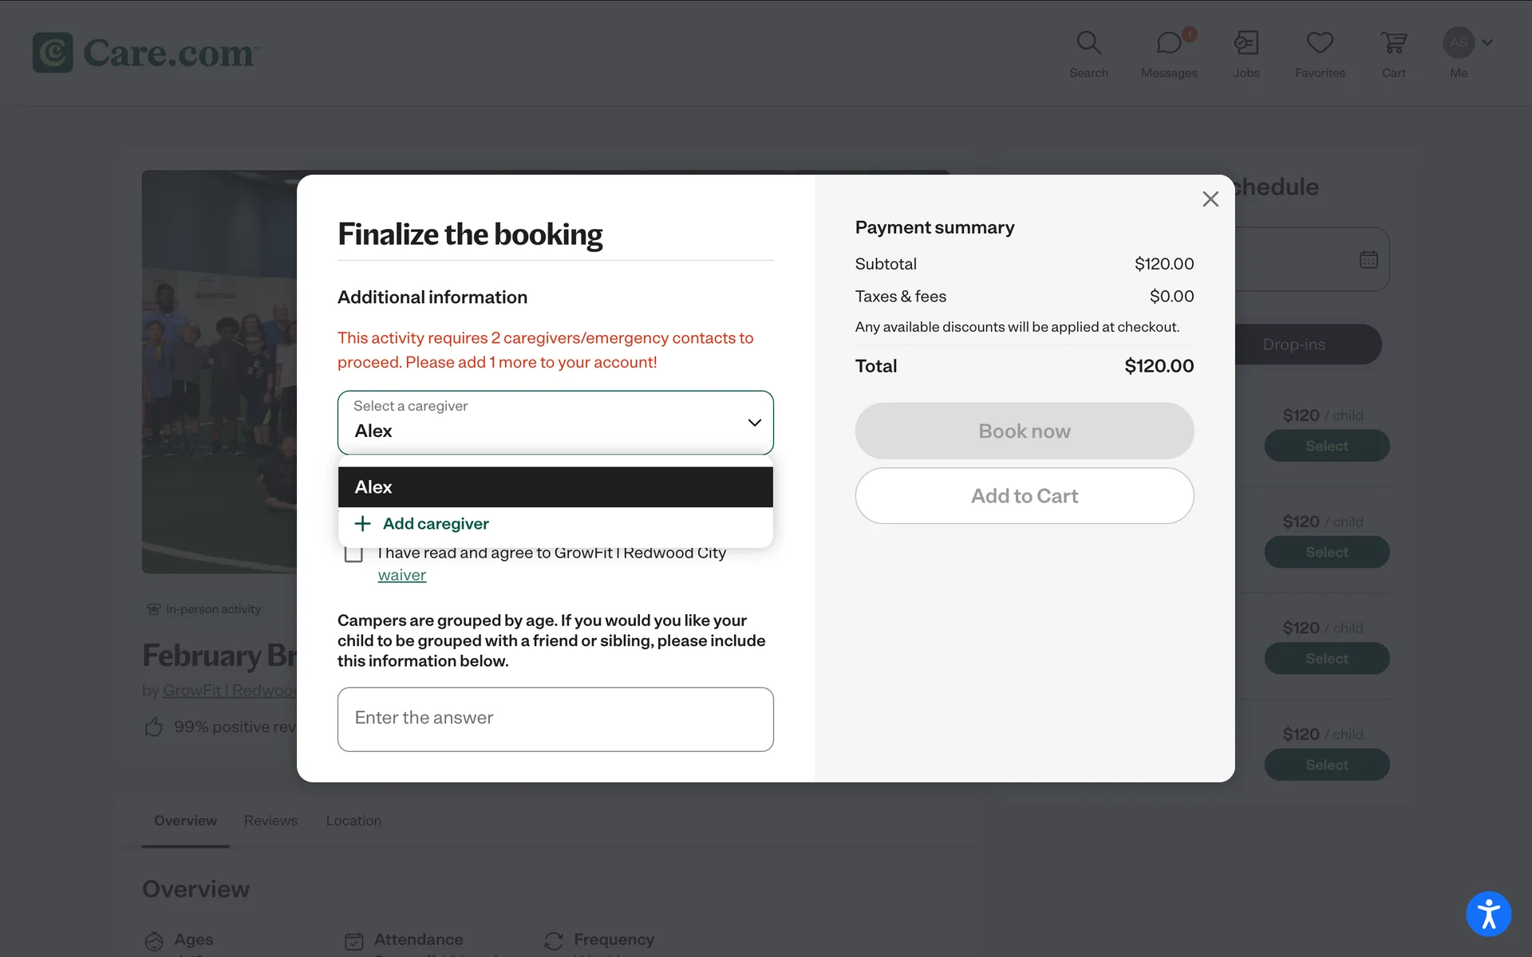Screen dimensions: 1532x957
Task: Click the Book now button
Action: [x=1025, y=431]
